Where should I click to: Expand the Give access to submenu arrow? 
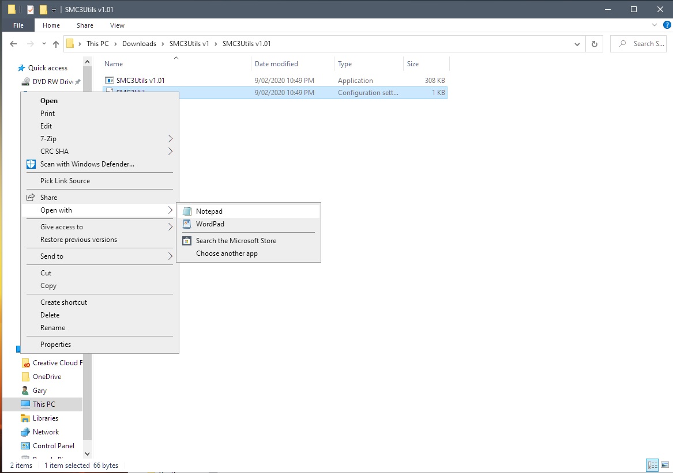tap(170, 227)
